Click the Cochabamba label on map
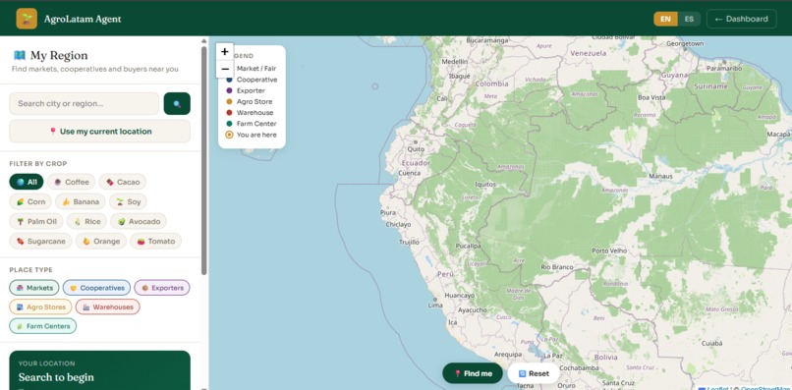 580,367
